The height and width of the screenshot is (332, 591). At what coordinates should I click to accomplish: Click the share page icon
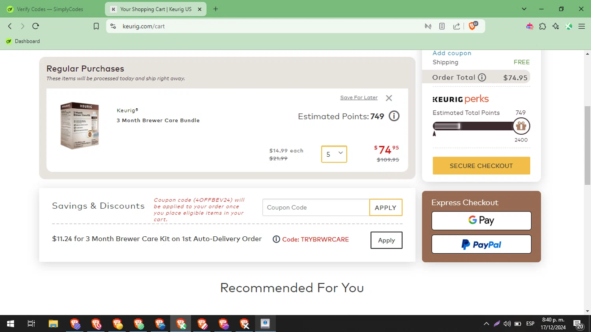[456, 26]
